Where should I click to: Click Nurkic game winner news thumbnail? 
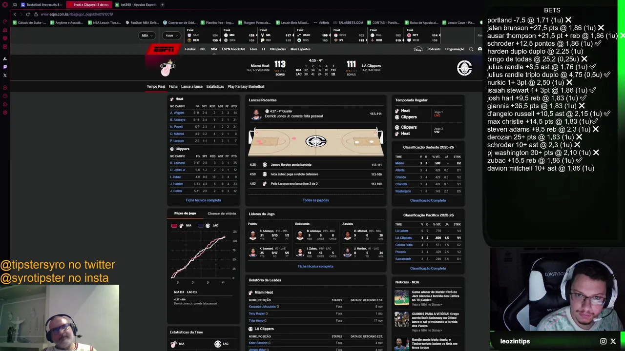coord(402,297)
